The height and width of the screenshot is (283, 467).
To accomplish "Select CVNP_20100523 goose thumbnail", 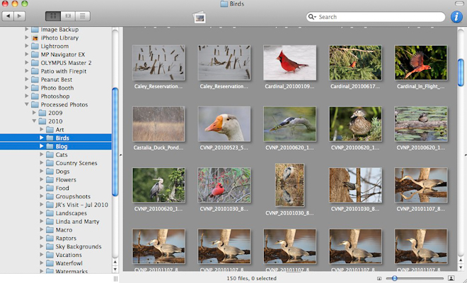I will click(224, 124).
